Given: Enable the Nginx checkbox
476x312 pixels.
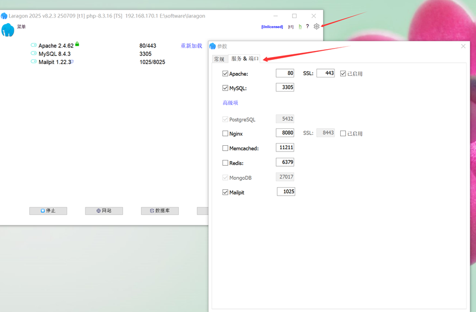Looking at the screenshot, I should (225, 133).
